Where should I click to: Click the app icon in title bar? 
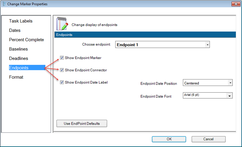point(4,4)
